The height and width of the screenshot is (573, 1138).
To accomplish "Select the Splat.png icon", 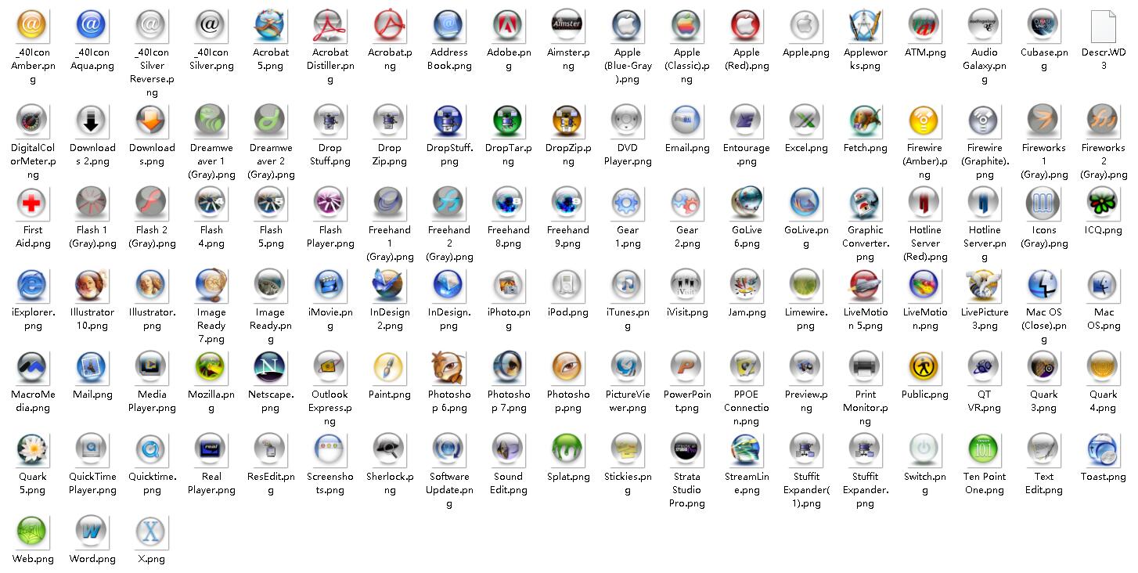I will 567,449.
